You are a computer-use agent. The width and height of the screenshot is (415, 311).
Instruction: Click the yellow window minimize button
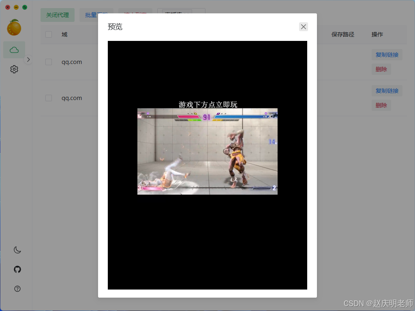(x=16, y=7)
